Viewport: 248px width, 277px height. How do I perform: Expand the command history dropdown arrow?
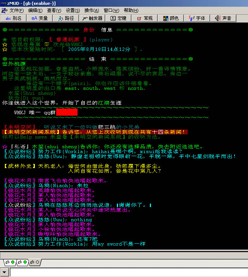pos(5,272)
